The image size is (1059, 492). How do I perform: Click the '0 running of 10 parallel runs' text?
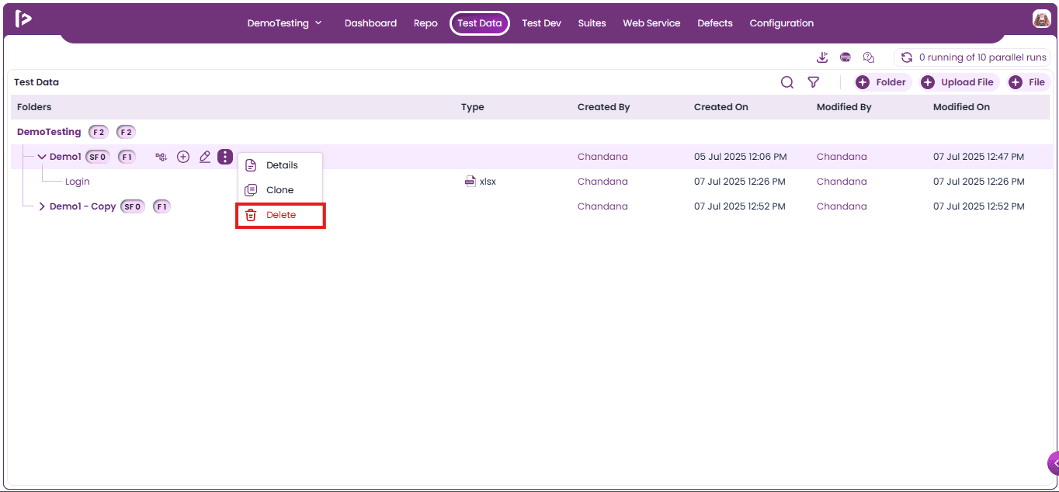(983, 57)
